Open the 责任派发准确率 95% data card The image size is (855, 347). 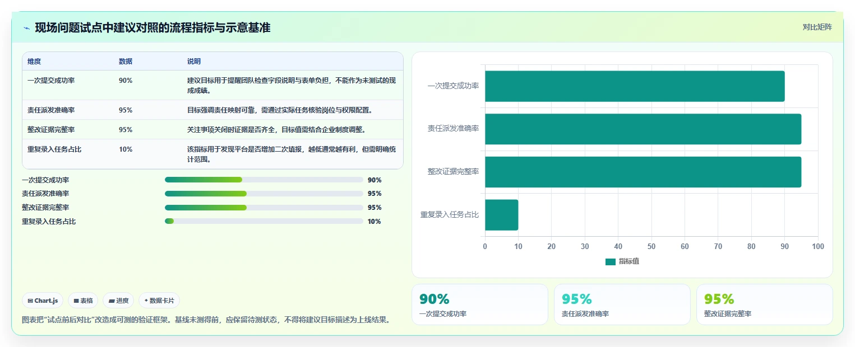pyautogui.click(x=622, y=304)
